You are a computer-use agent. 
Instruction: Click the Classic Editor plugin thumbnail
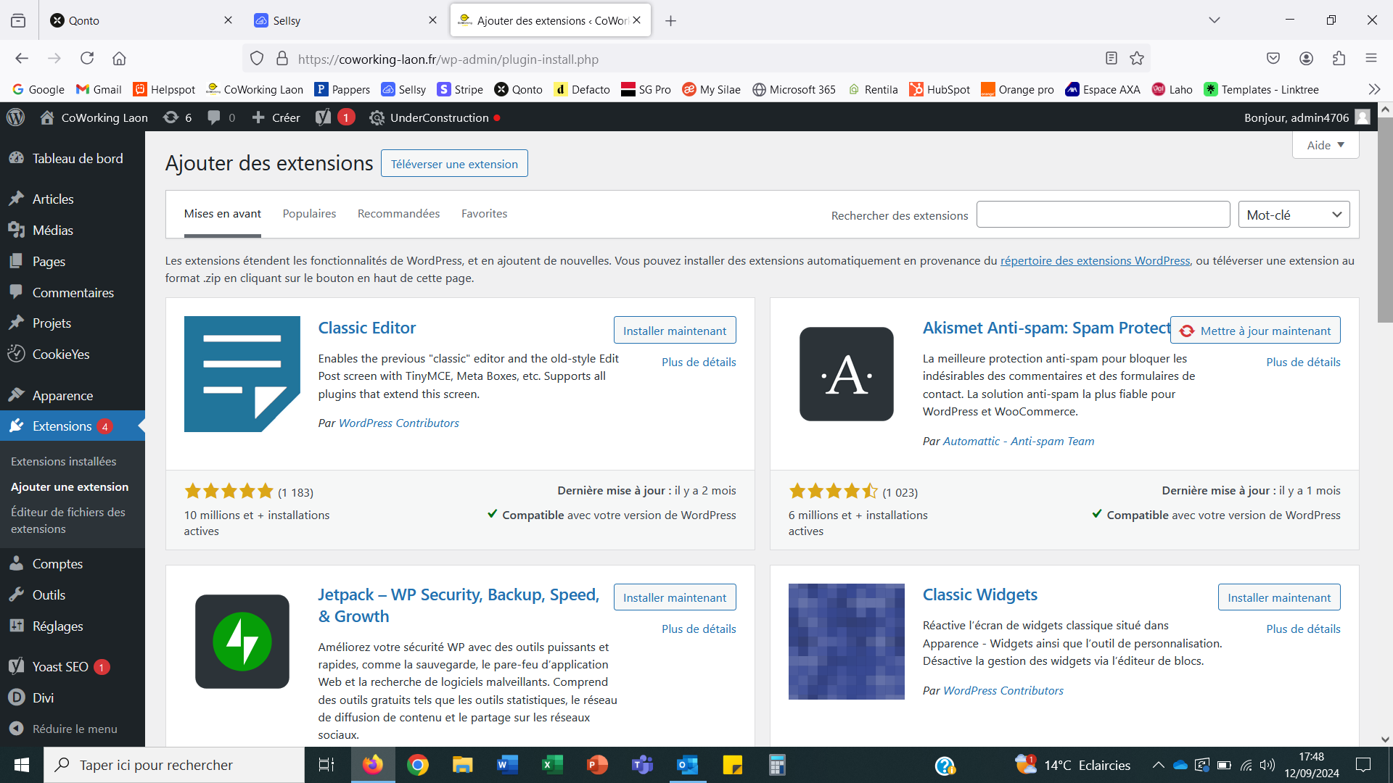click(242, 374)
